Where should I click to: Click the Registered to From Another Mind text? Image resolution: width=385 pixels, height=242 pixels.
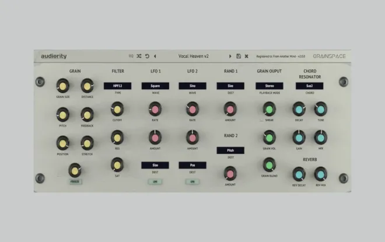[281, 57]
